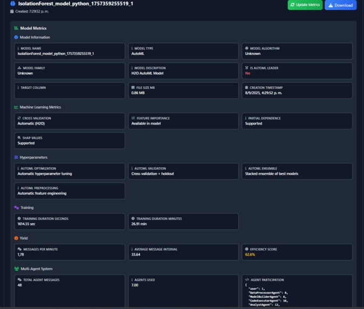Click 'Automatic hyperparameter tuning' value

(x=45, y=174)
